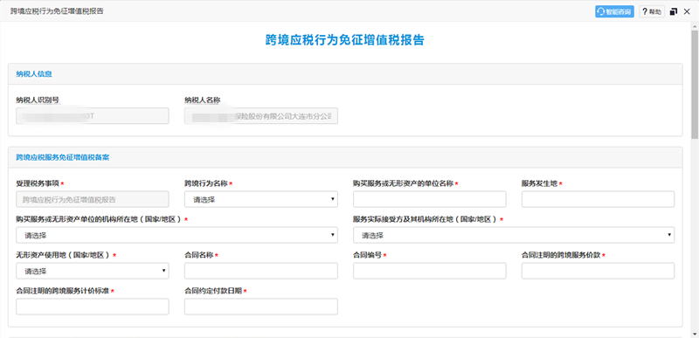Click the scrollbar up arrow
The width and height of the screenshot is (699, 338).
695,26
